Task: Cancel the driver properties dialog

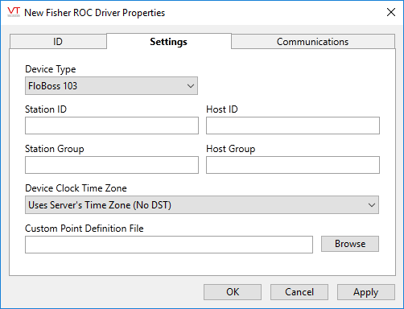Action: 299,292
